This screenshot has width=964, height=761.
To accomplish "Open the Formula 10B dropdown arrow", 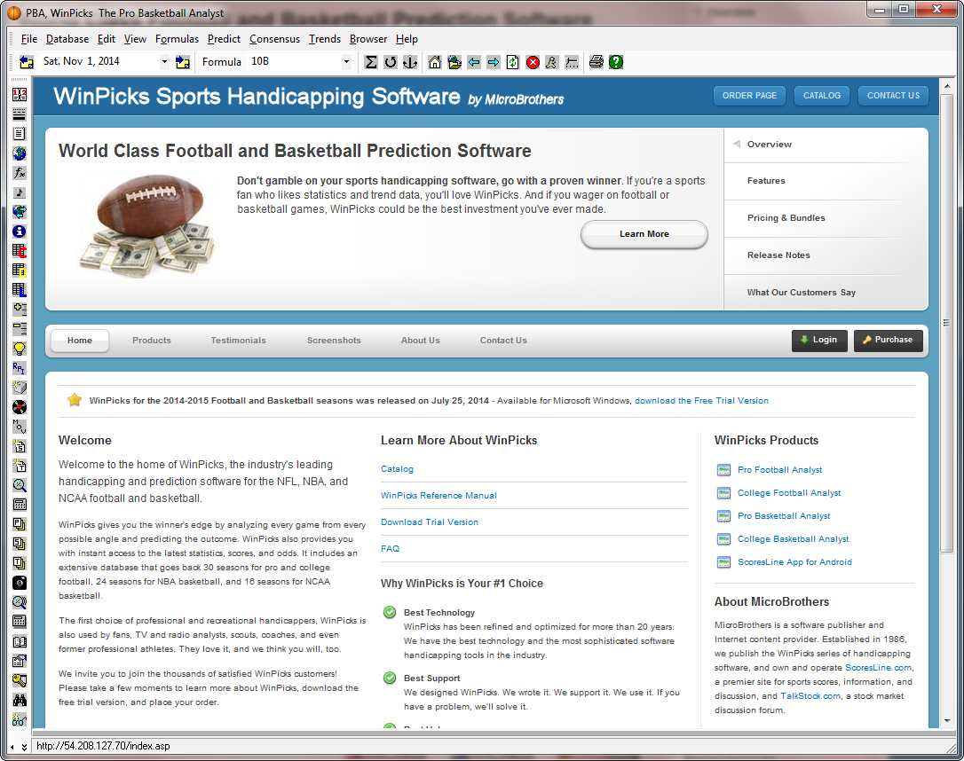I will (x=346, y=62).
